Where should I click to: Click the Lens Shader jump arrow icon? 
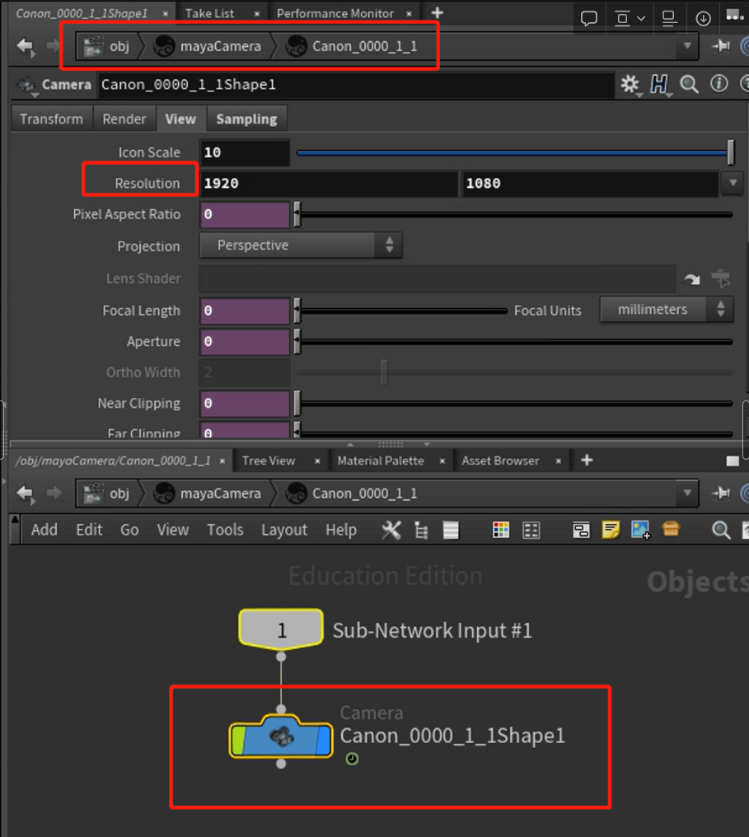coord(692,278)
